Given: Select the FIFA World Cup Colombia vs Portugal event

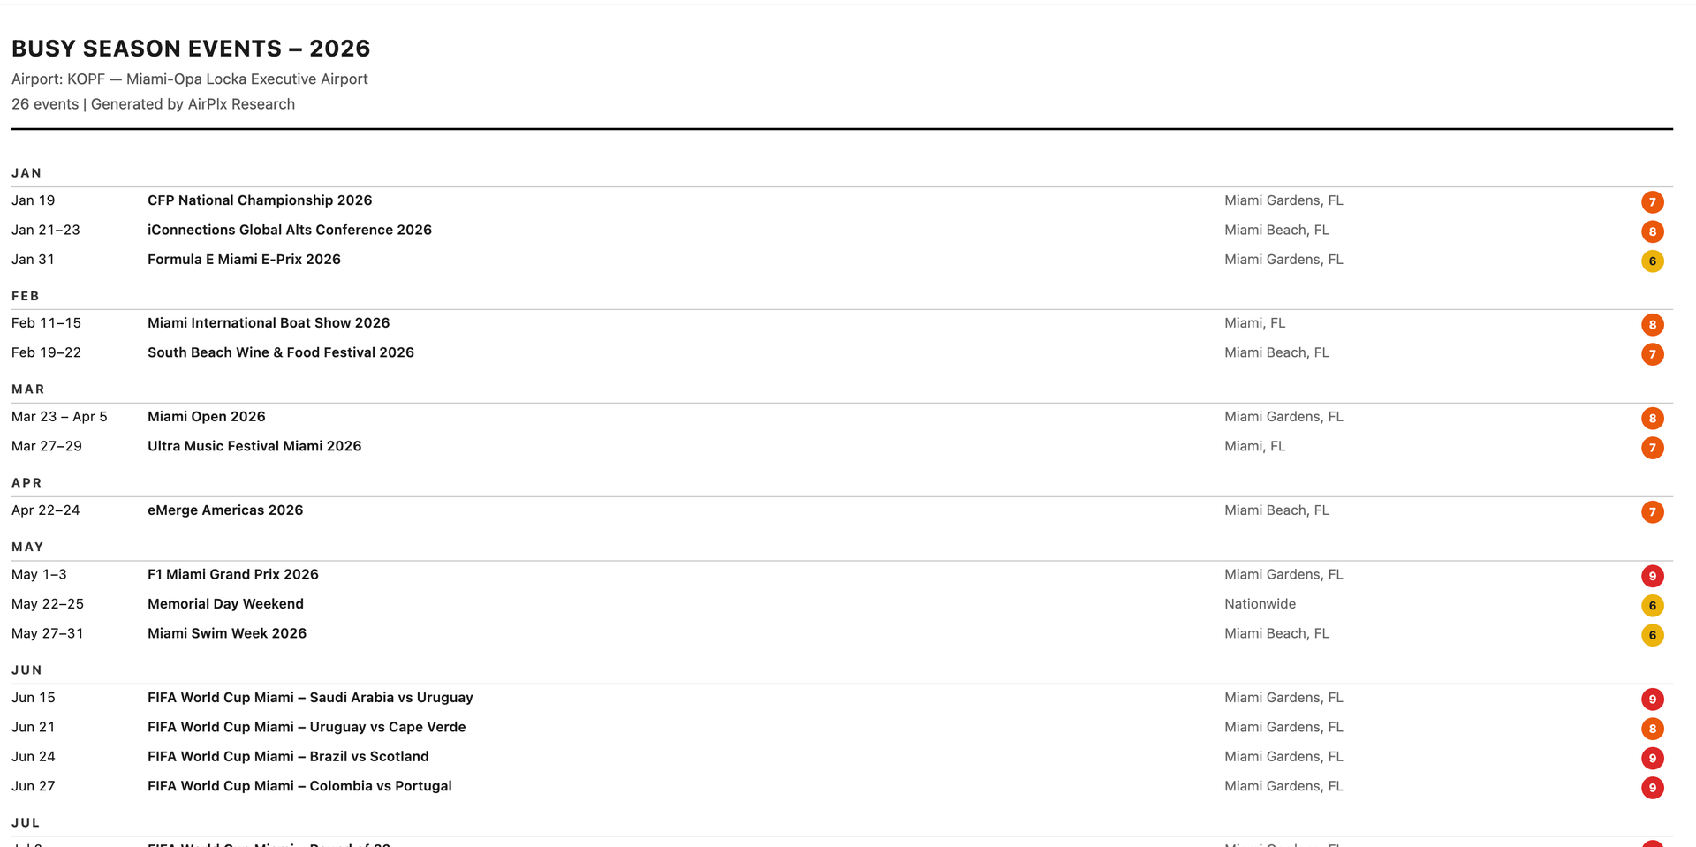Looking at the screenshot, I should click(x=299, y=786).
